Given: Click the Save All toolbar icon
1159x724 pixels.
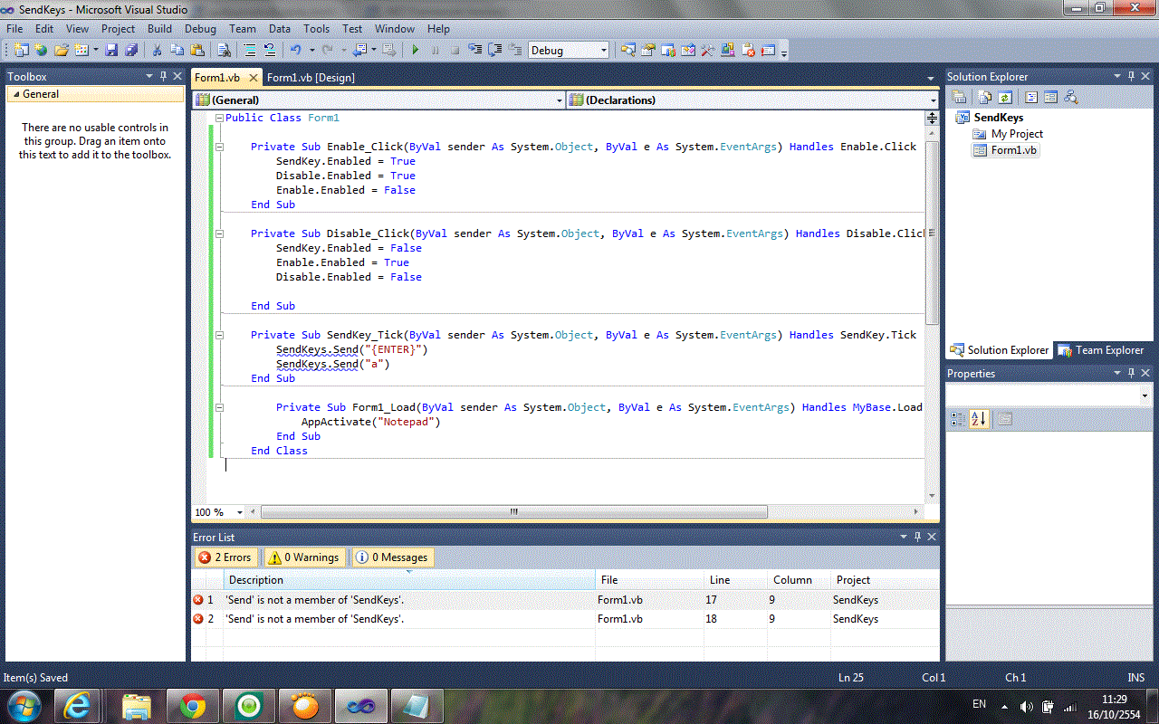Looking at the screenshot, I should (130, 51).
